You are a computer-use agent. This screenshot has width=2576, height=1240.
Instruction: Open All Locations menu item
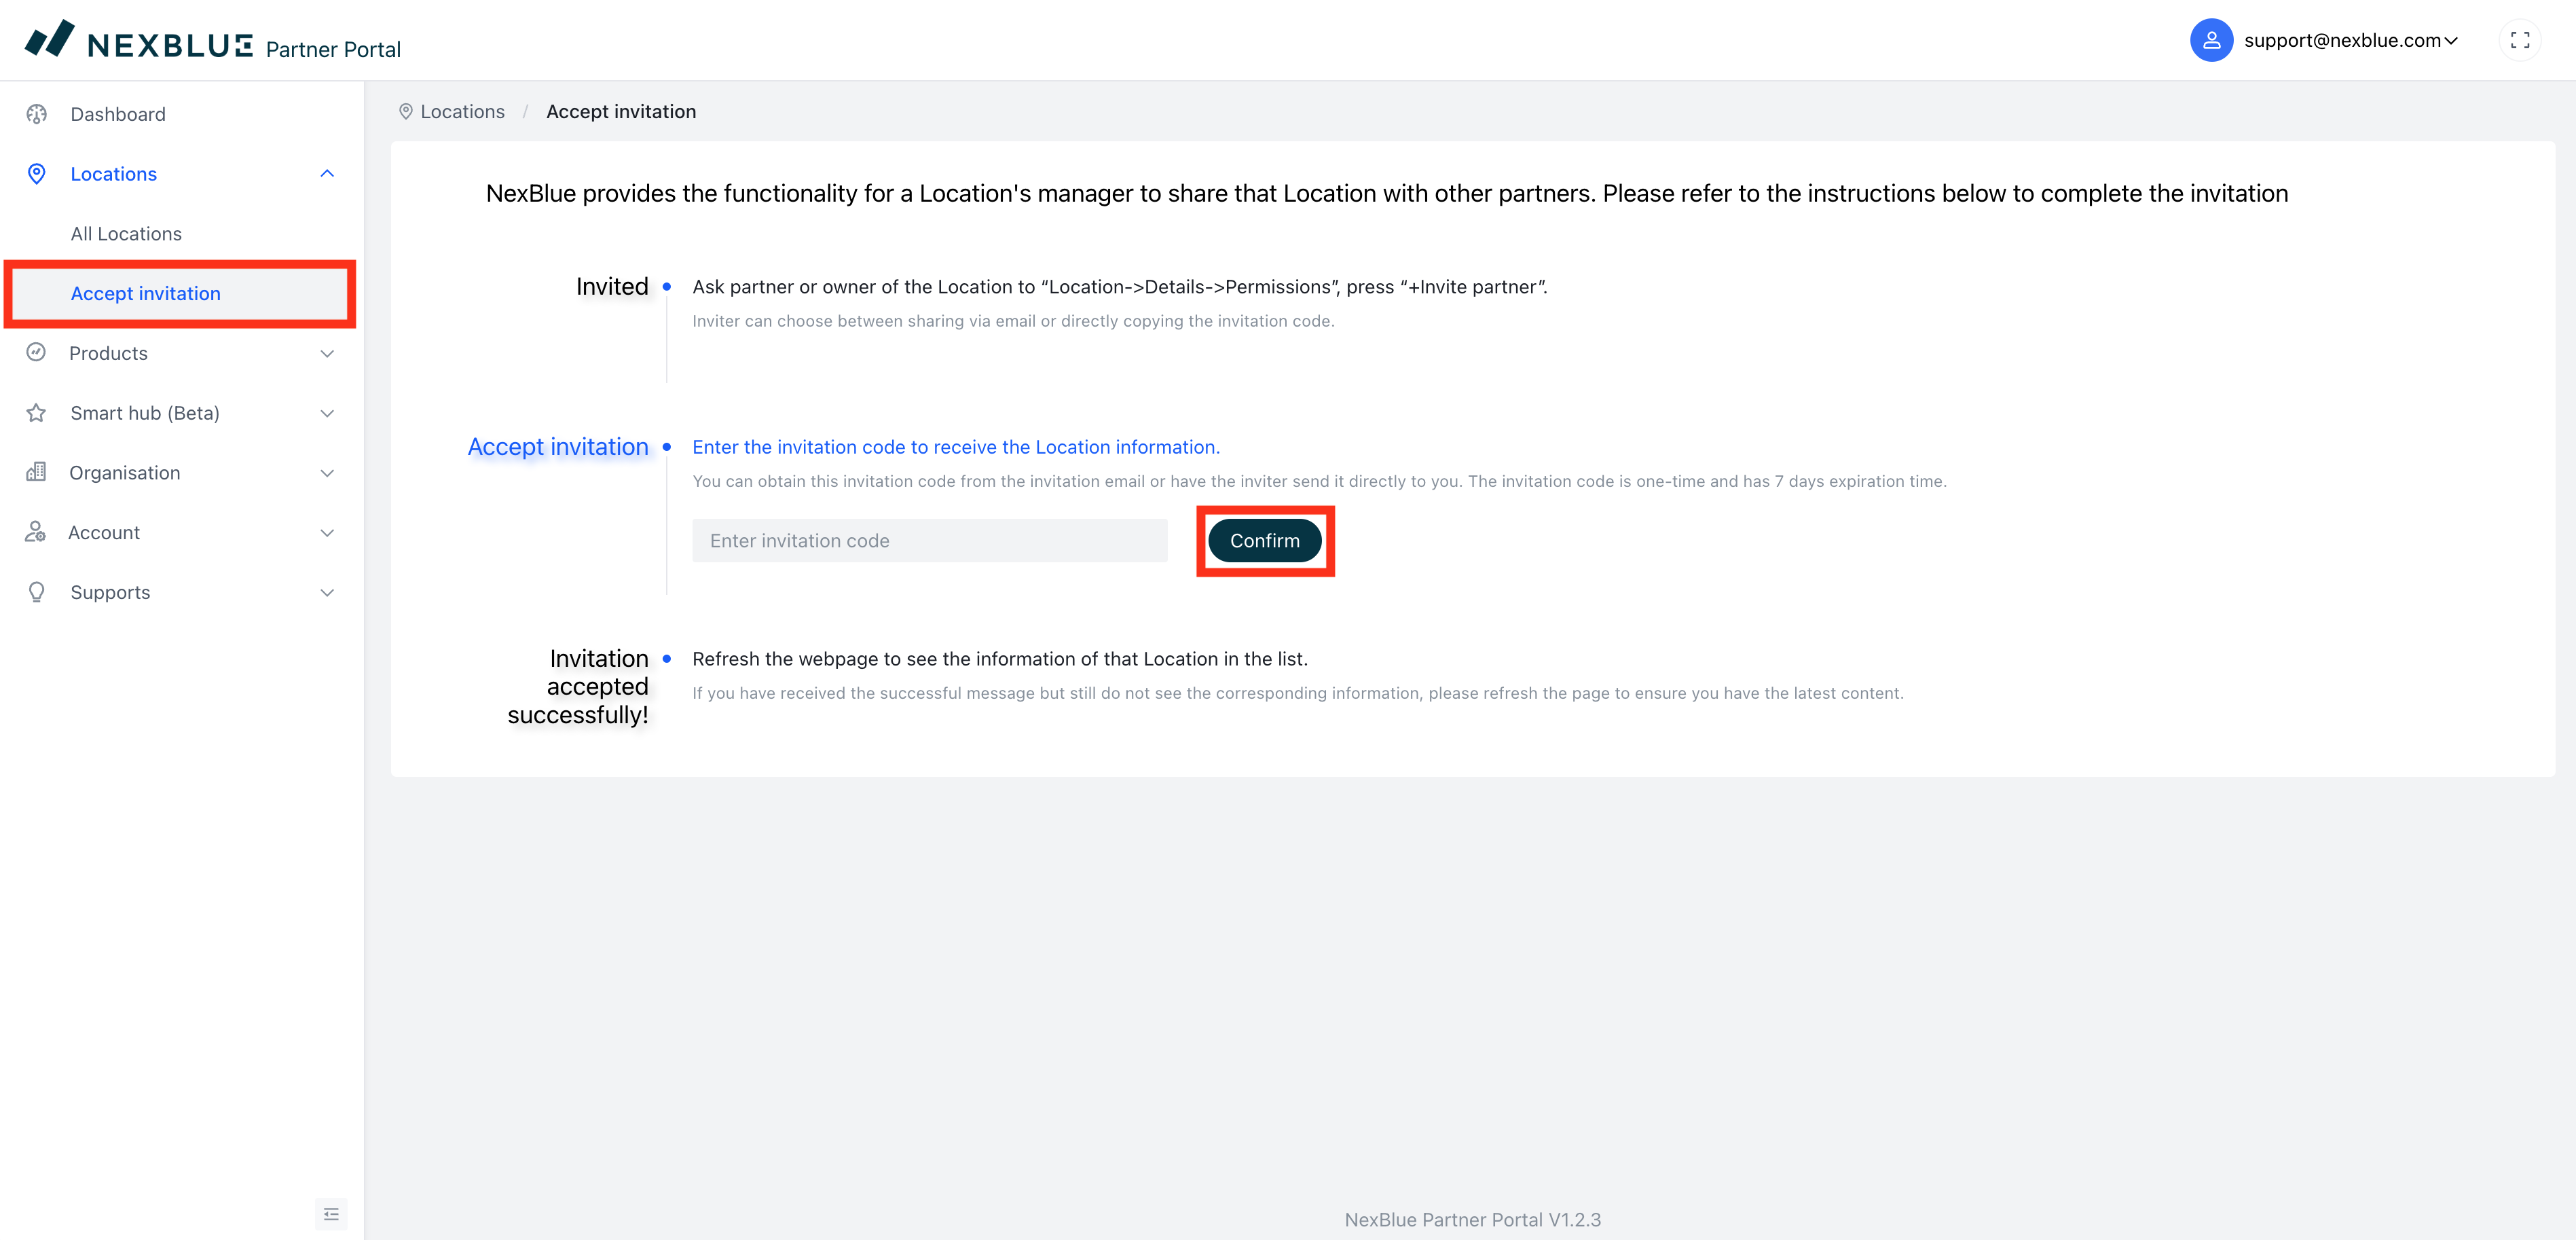pyautogui.click(x=126, y=234)
